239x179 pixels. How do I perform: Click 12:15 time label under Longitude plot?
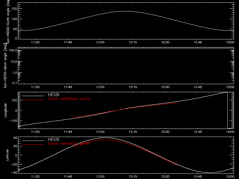click(133, 132)
